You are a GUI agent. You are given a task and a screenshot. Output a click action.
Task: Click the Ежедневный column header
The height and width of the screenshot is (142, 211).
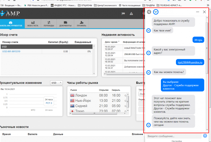(83, 42)
